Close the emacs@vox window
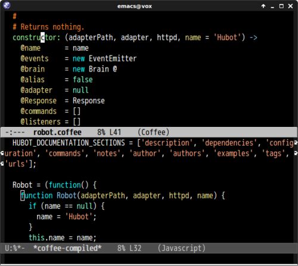Screen dimensions: 298x266 tap(290, 6)
